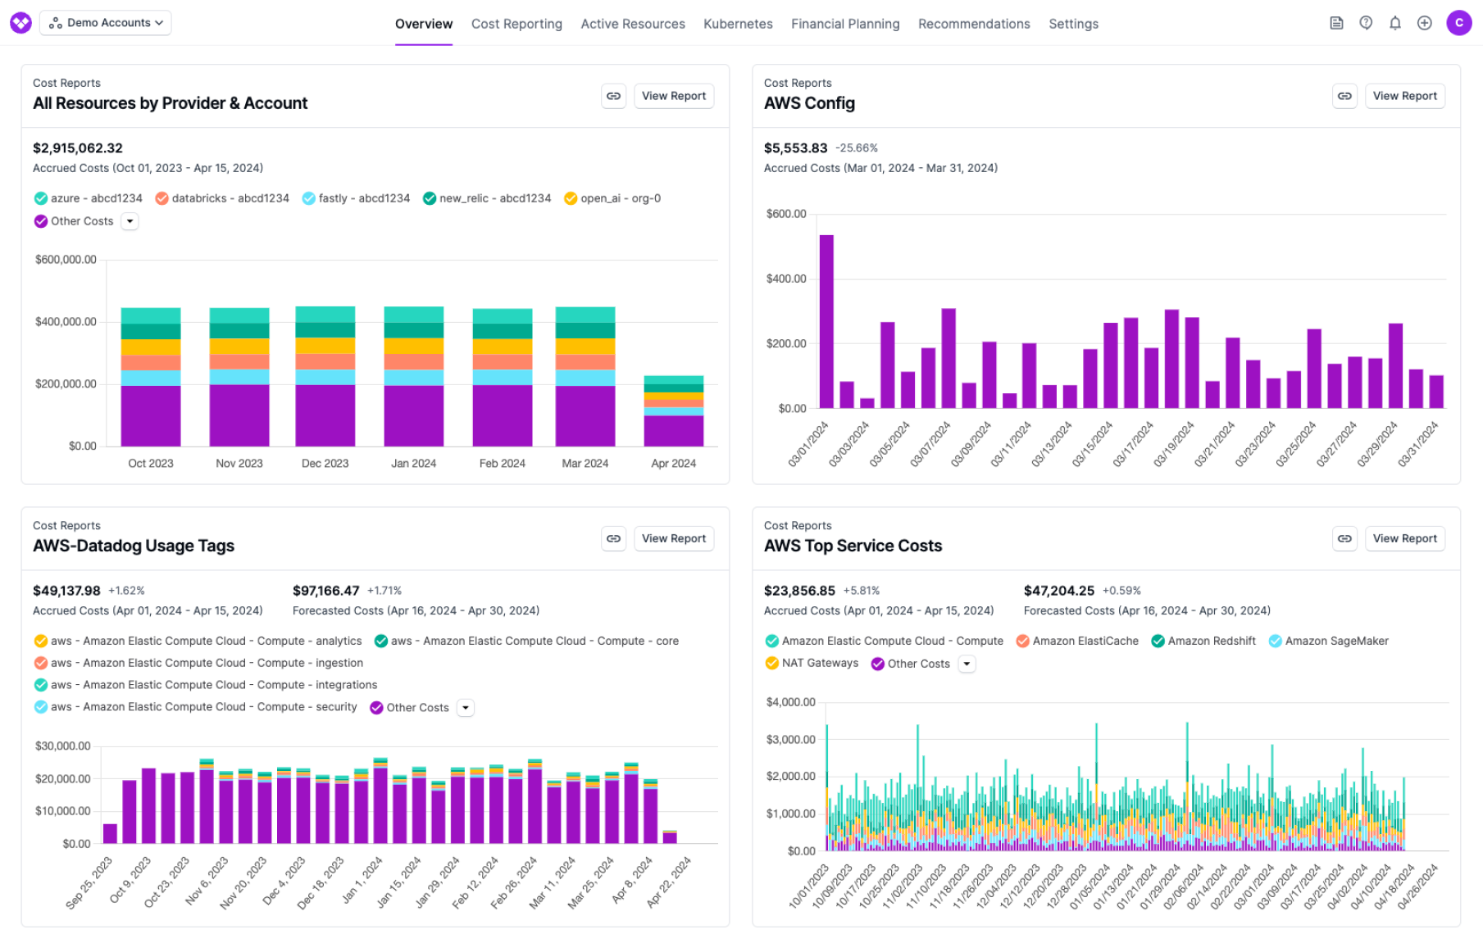Image resolution: width=1483 pixels, height=952 pixels.
Task: View Report for All Resources by Provider
Action: (x=674, y=96)
